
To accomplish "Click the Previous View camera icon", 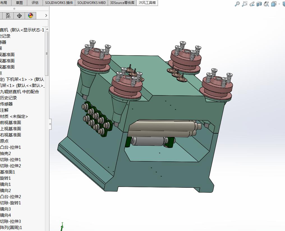I will 252,4.
